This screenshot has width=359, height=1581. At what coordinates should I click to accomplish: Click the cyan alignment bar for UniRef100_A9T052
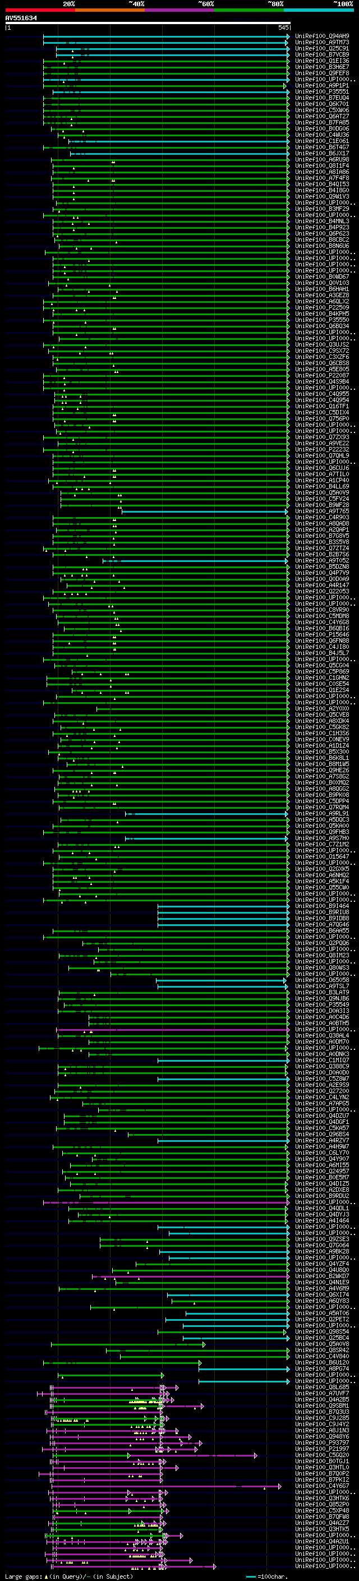point(195,560)
